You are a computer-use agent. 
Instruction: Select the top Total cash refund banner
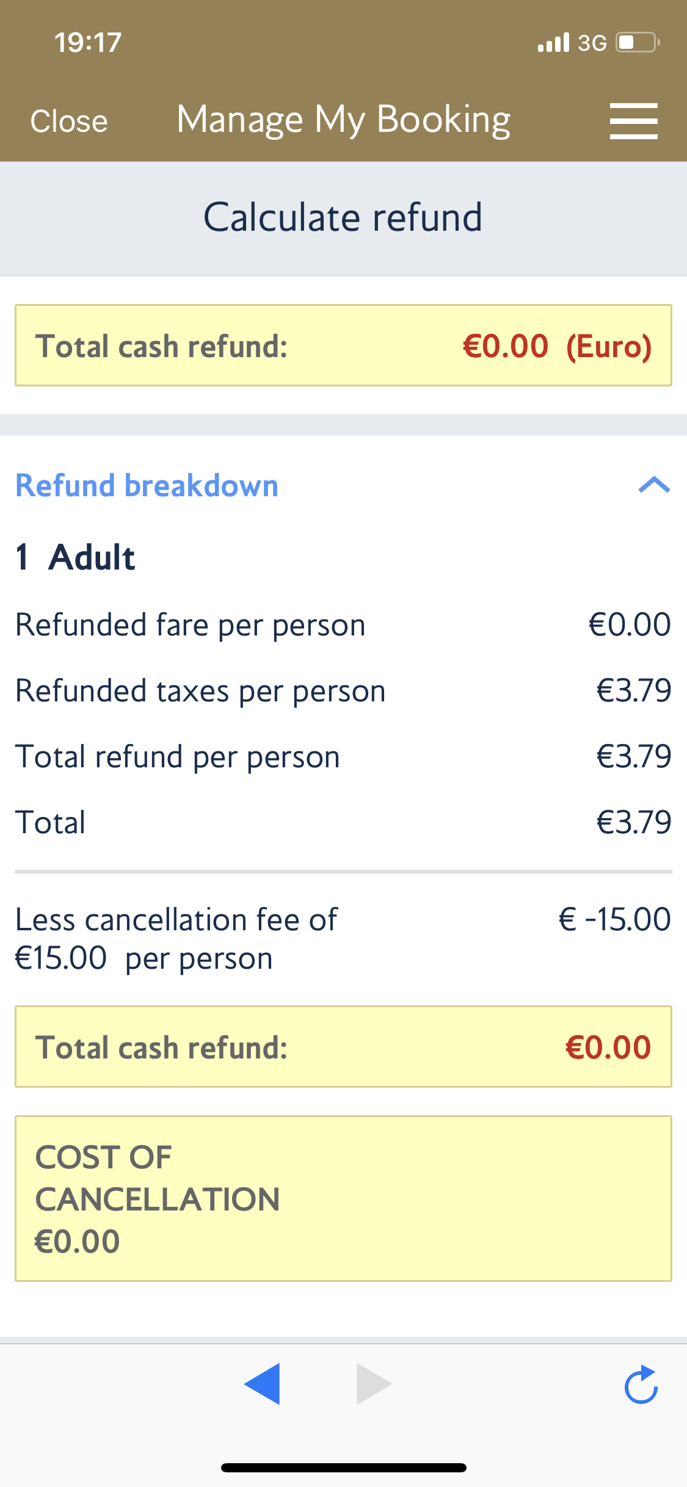tap(343, 346)
